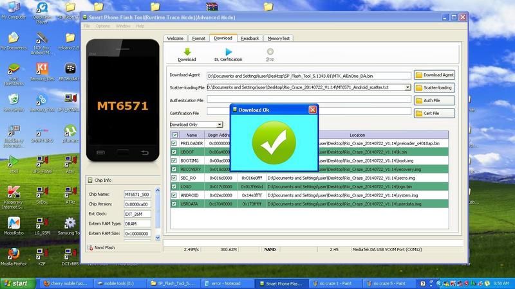Launch µTorrent desktop shortcut
This screenshot has height=289, width=515.
point(70,134)
